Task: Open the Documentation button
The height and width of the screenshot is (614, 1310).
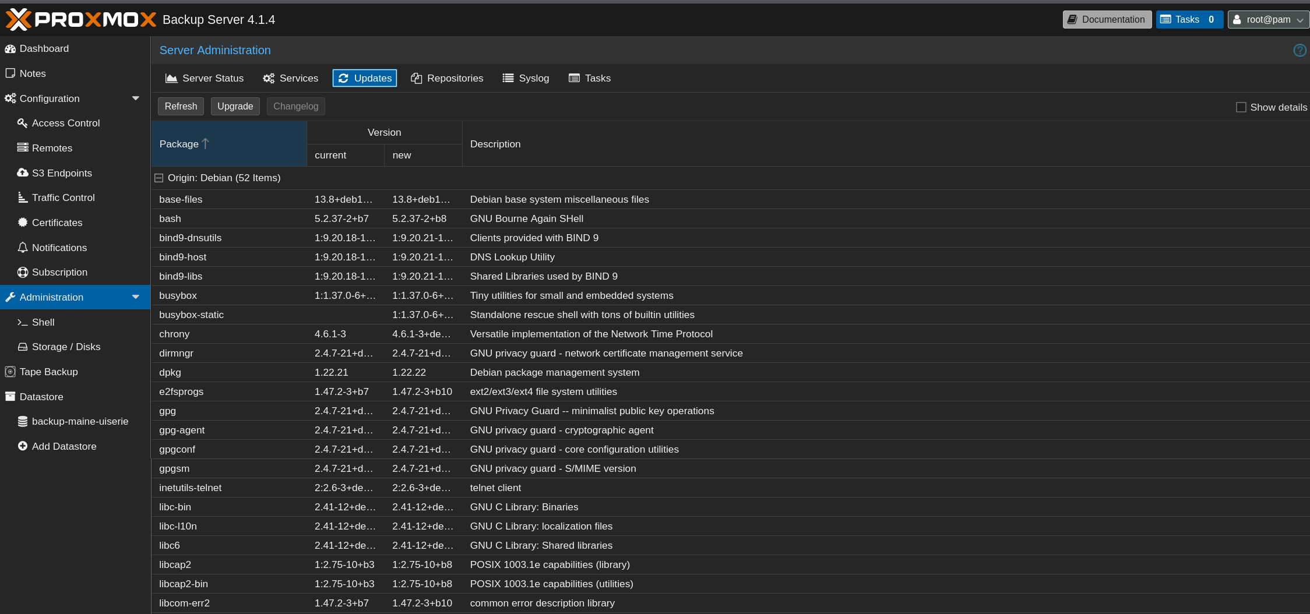Action: click(x=1107, y=19)
